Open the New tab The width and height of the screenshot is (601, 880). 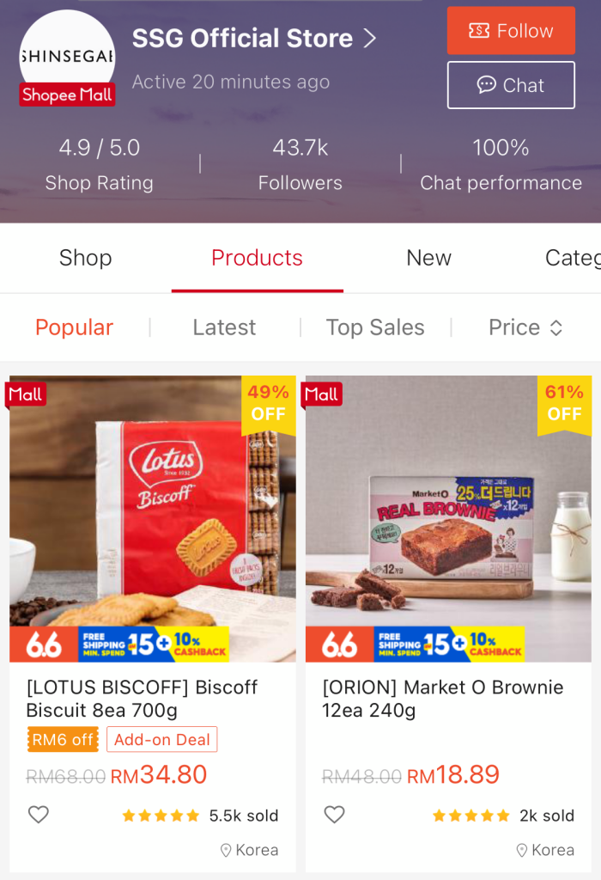tap(428, 258)
